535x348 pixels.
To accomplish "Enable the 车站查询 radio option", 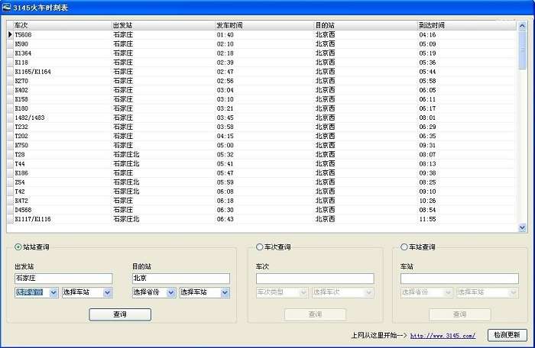I will click(x=404, y=247).
